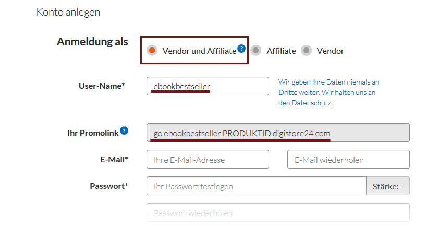Focus the Passwort wiederholen field
The image size is (427, 227).
click(278, 213)
